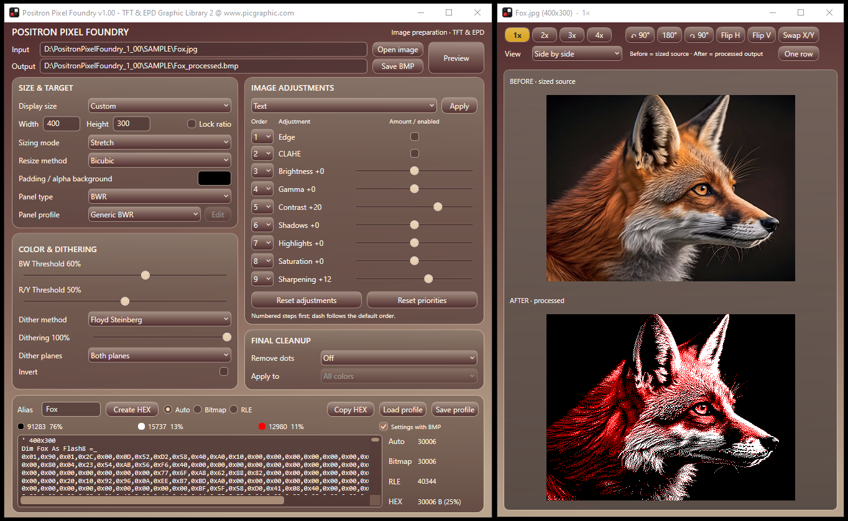Image resolution: width=848 pixels, height=521 pixels.
Task: Click the Padding alpha background color swatch
Action: [x=214, y=179]
